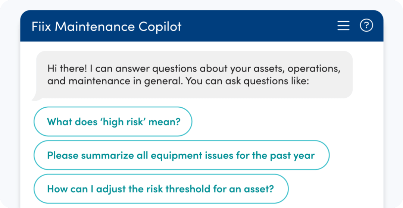
Task: Open the hamburger menu in the header
Action: [x=343, y=26]
